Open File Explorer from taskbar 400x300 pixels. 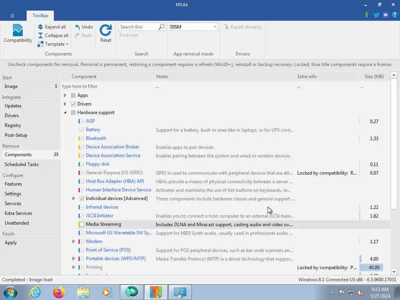[83, 292]
